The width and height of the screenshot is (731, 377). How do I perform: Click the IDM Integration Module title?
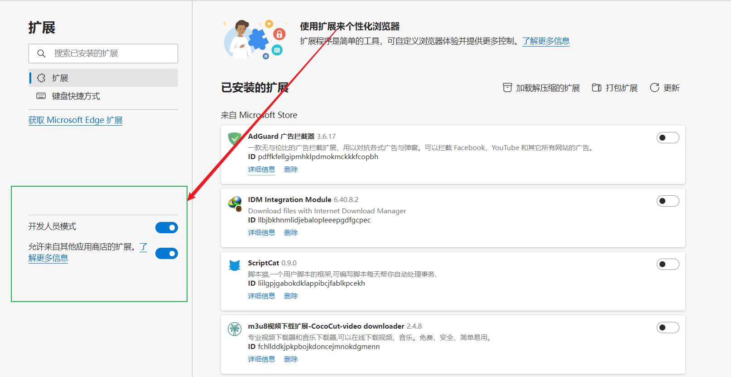[289, 200]
